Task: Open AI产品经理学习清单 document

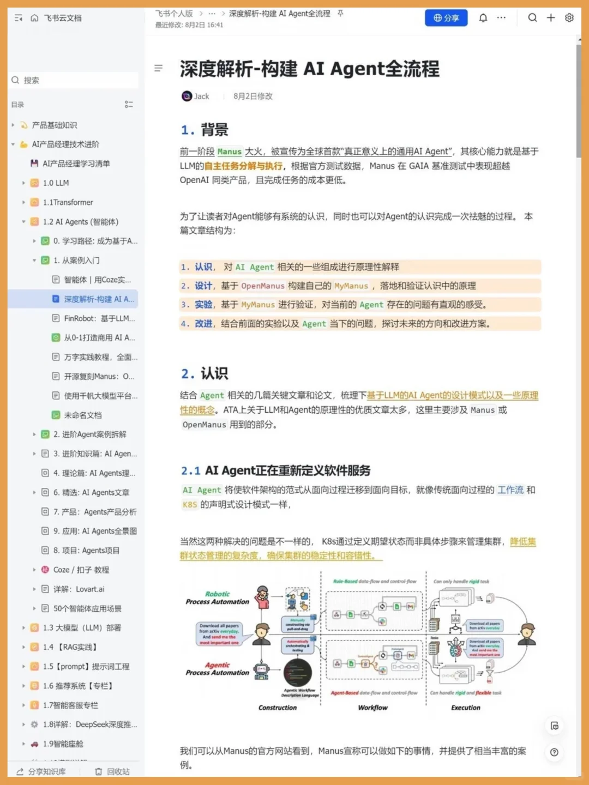Action: point(76,164)
